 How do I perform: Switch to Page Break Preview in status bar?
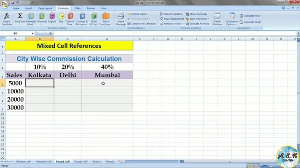tap(258, 166)
